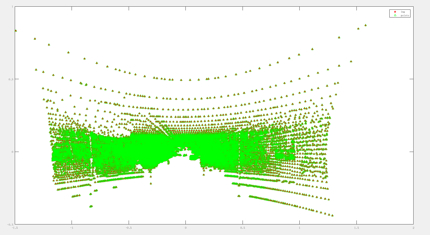Select the points text label in the legend

point(405,15)
